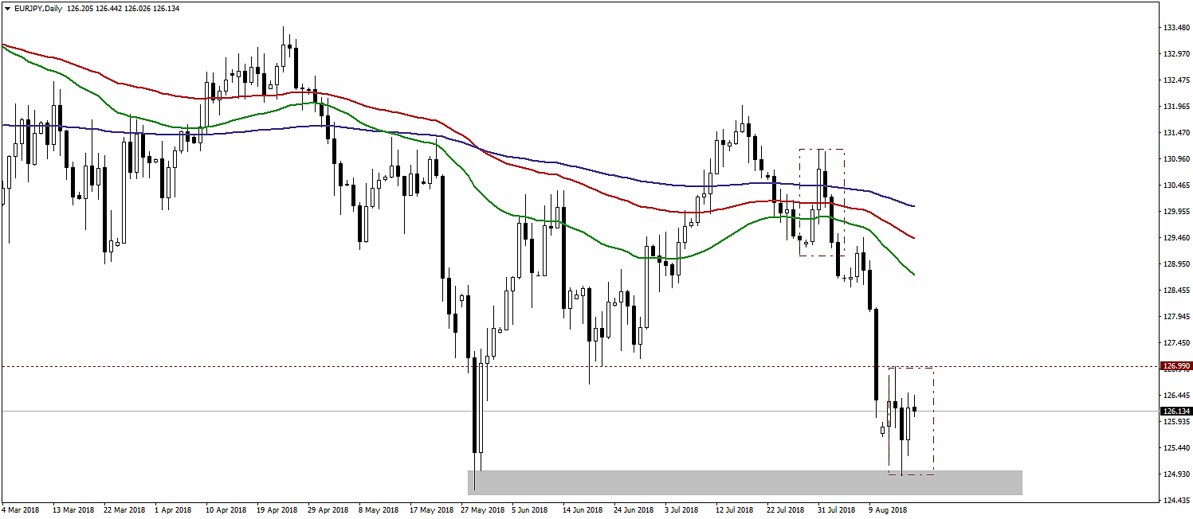This screenshot has height=519, width=1193.
Task: Click the 12 Jul 2018 date label
Action: (735, 509)
